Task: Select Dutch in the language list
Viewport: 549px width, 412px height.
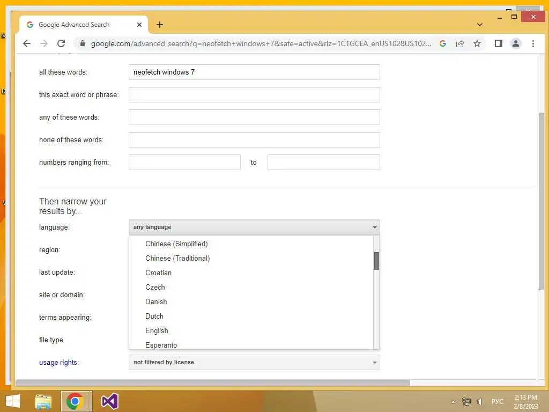Action: point(251,316)
